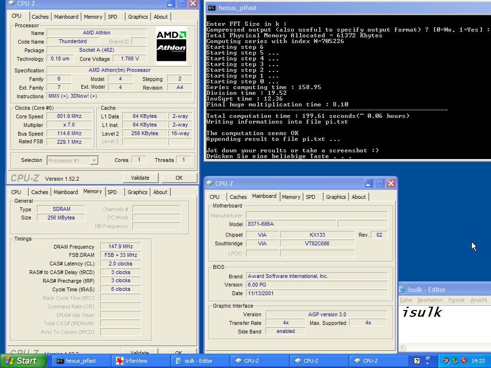491x368 pixels.
Task: Switch to third CPU-Z taskbar button
Action: click(x=378, y=361)
